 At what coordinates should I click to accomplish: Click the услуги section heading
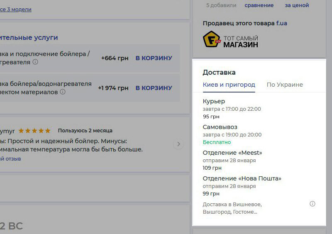tap(29, 37)
